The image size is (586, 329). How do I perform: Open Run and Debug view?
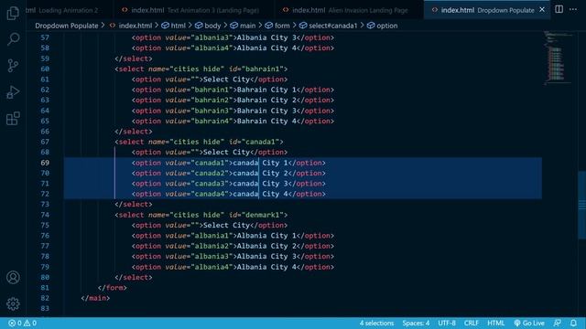pos(13,92)
